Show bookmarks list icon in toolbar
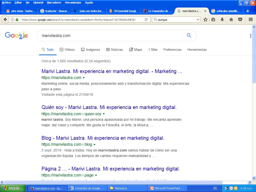Image resolution: width=256 pixels, height=192 pixels. point(213,19)
